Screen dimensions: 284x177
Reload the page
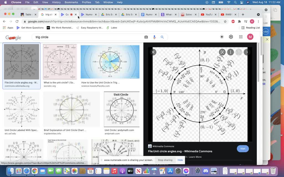(17, 21)
